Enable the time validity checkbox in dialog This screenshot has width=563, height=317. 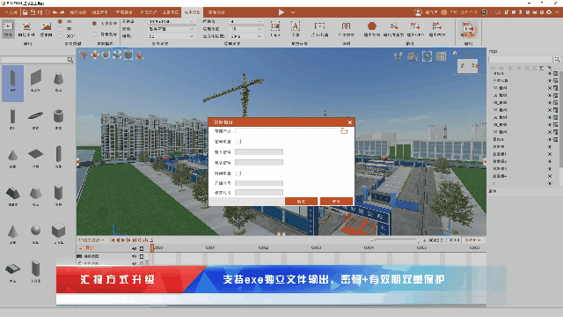pos(238,173)
